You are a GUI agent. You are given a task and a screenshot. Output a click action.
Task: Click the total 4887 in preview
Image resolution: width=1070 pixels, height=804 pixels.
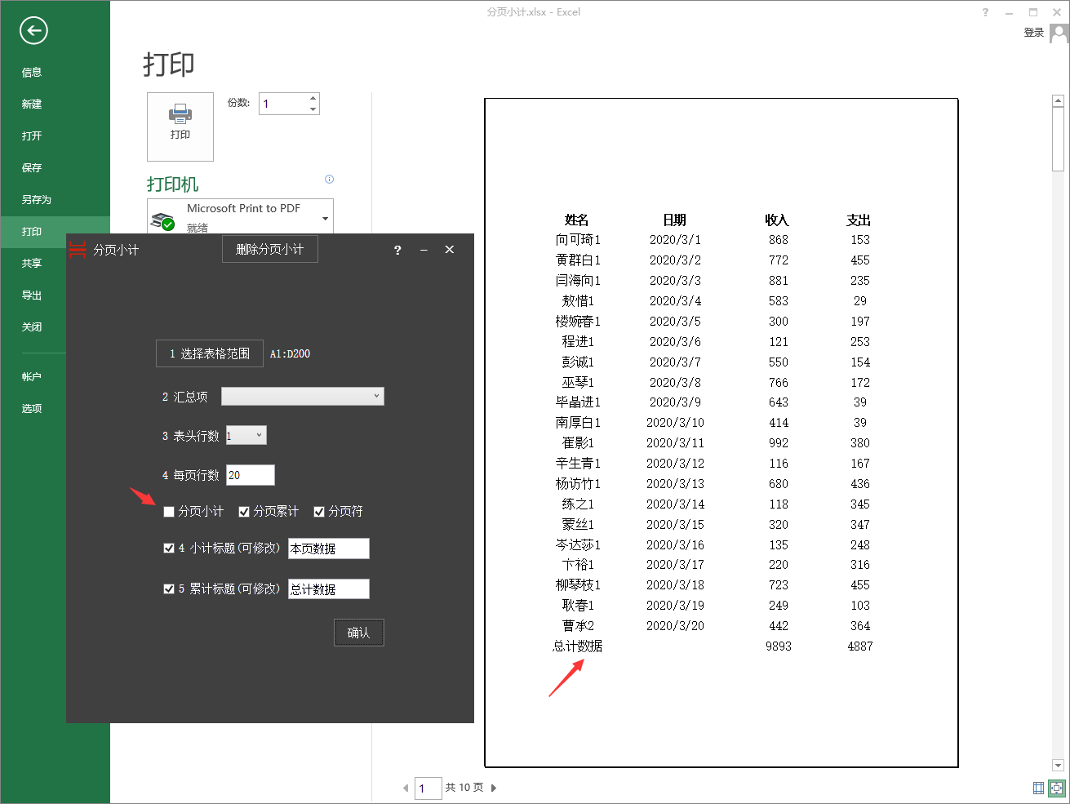click(860, 646)
